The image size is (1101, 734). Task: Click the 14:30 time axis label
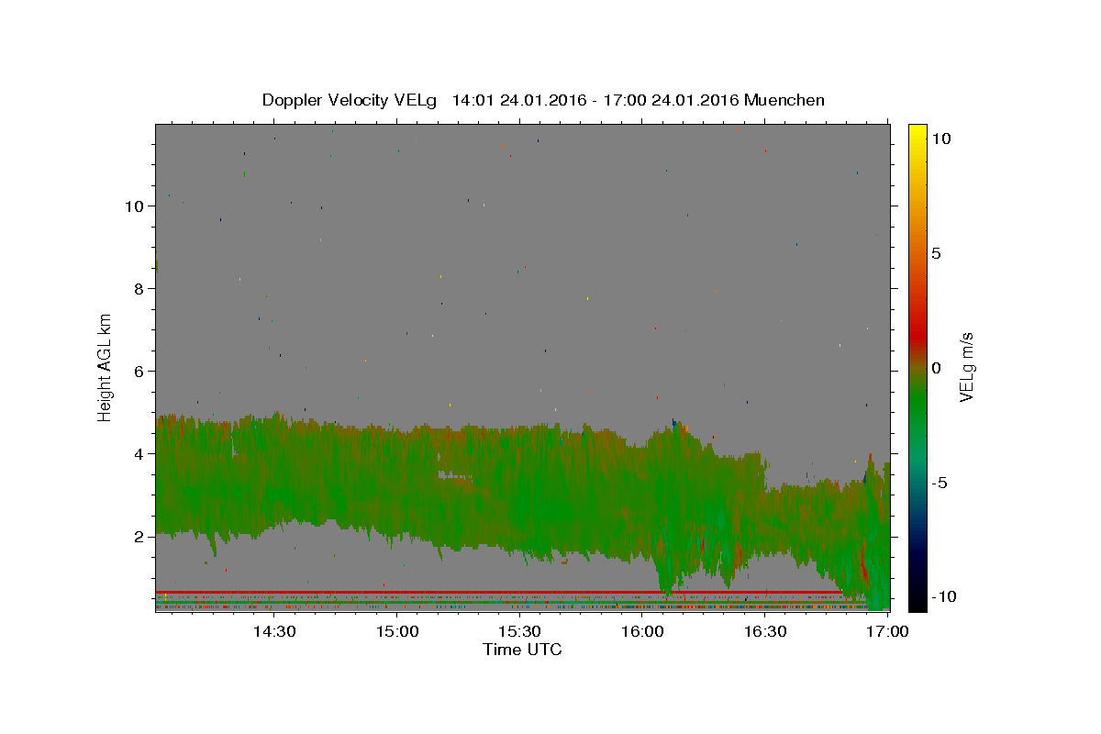point(273,632)
